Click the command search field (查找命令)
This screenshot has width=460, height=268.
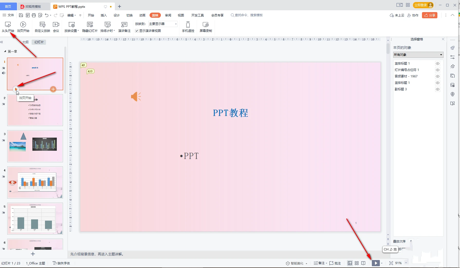tap(247, 15)
